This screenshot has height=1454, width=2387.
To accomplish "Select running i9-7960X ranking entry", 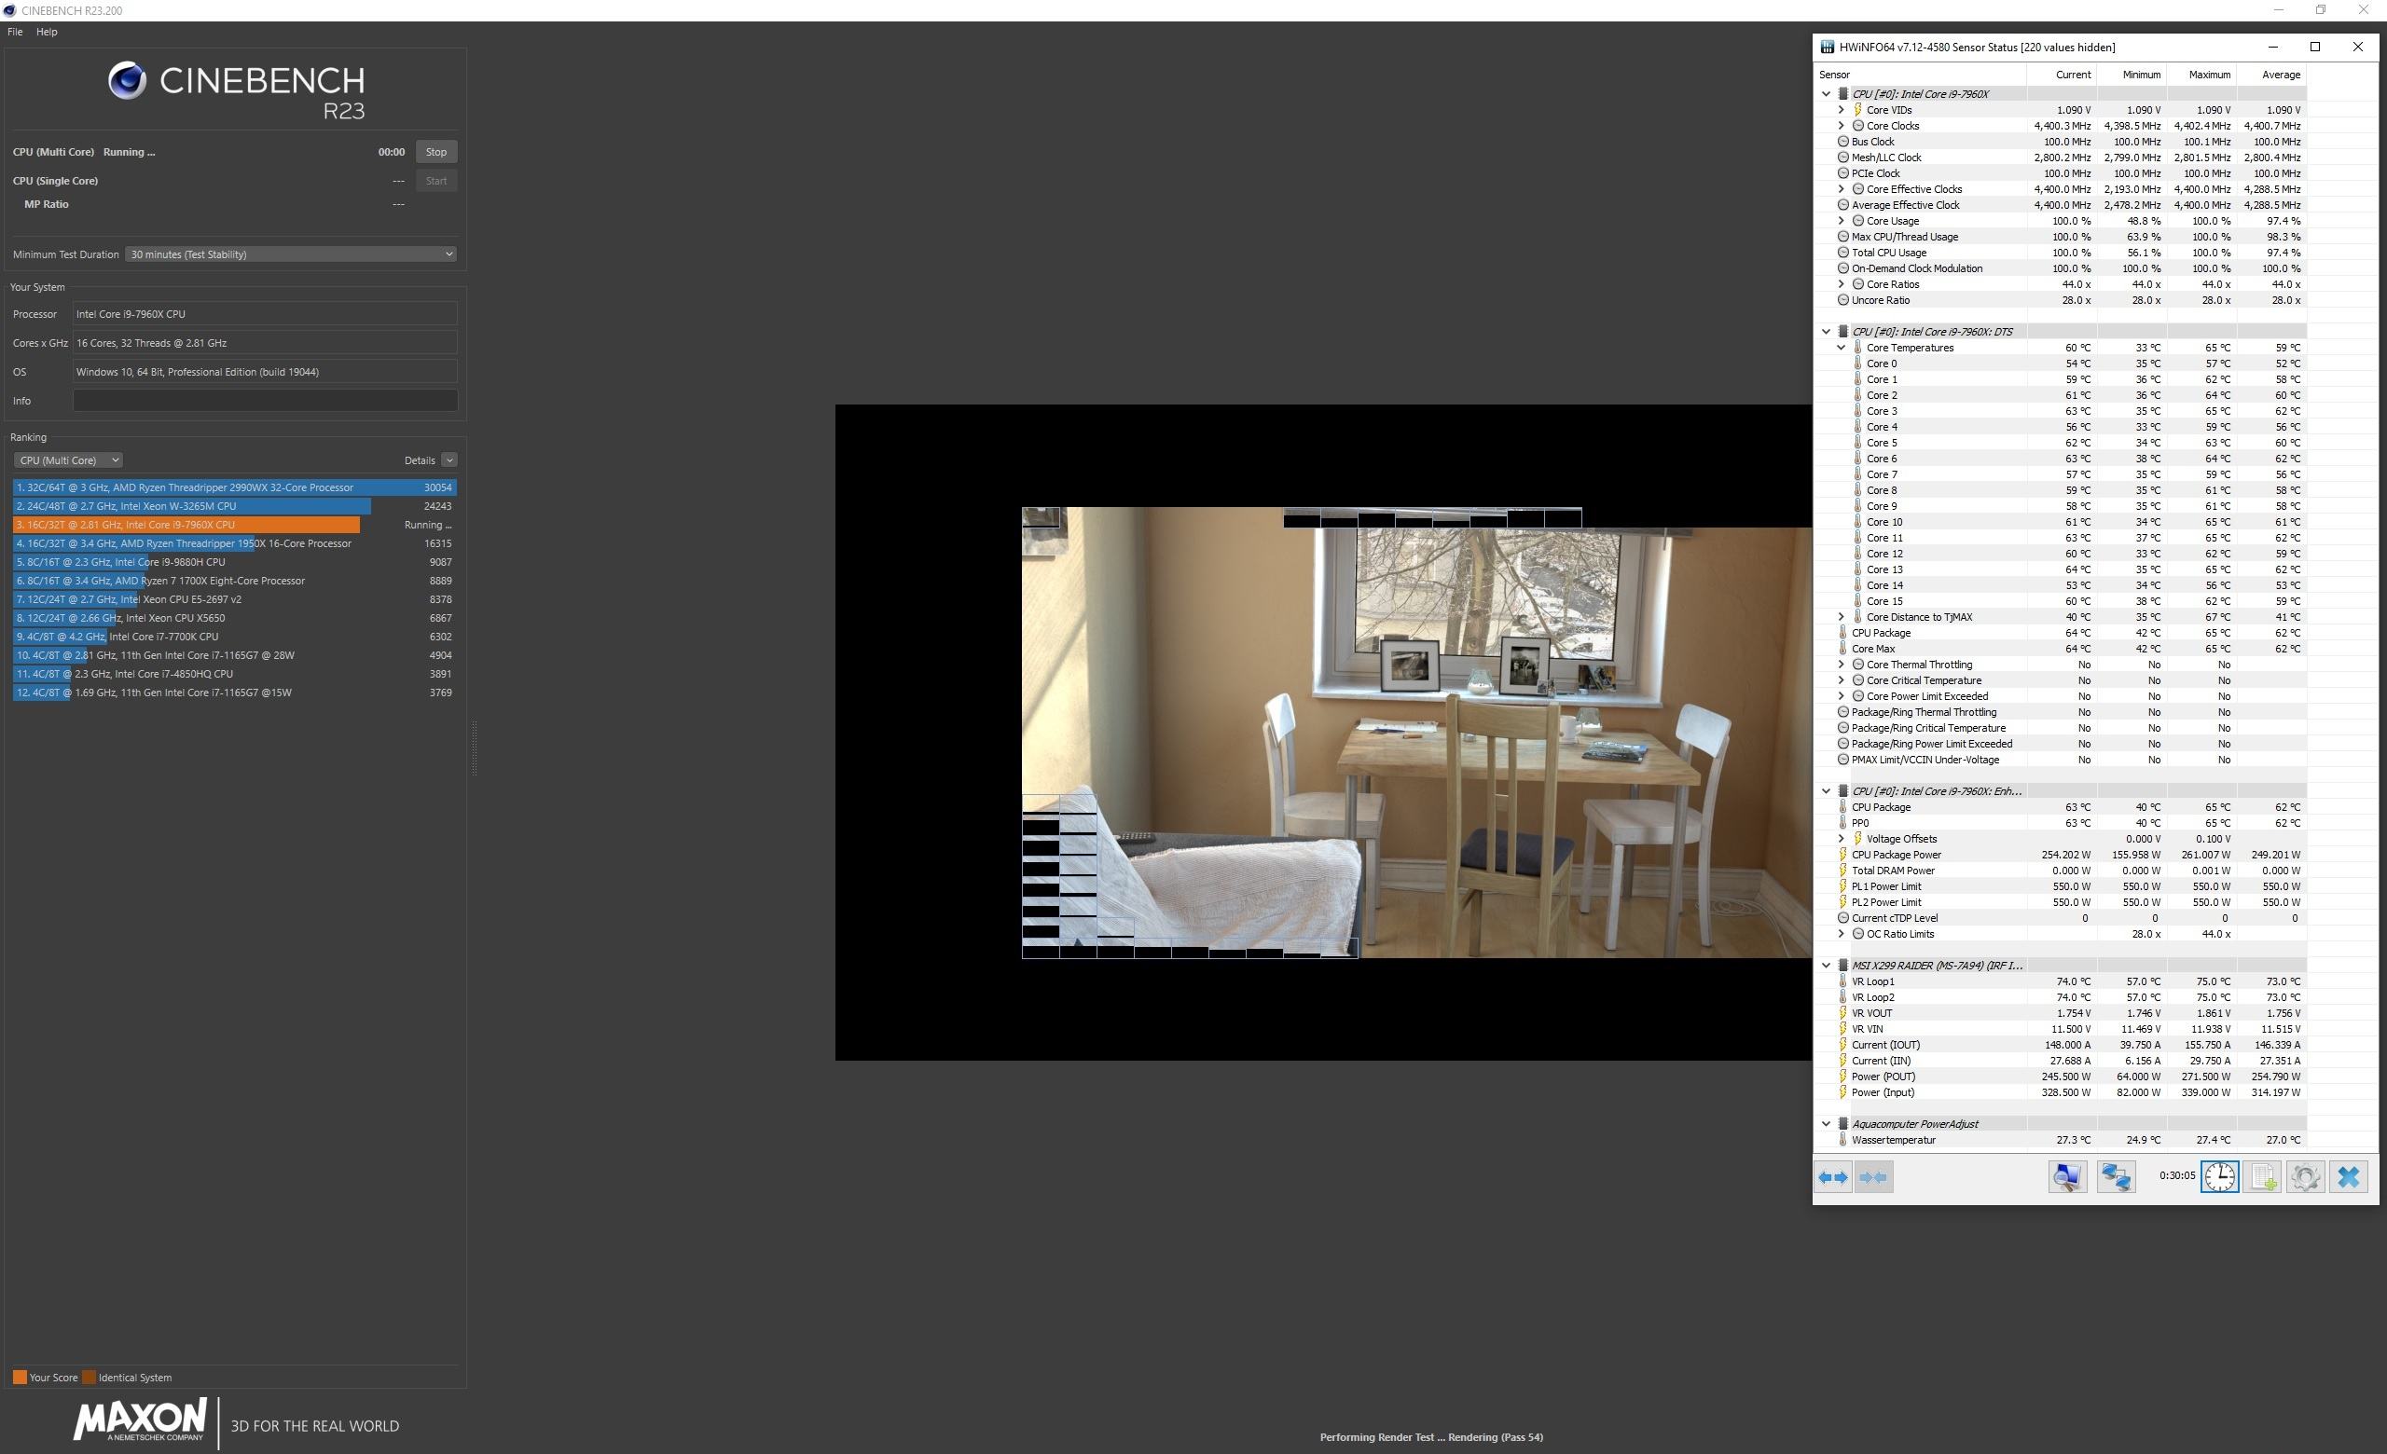I will (234, 525).
